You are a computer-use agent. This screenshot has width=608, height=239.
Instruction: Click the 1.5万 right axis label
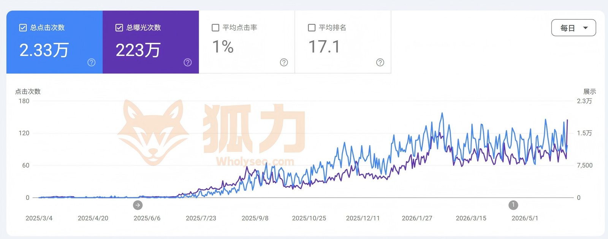[x=584, y=133]
